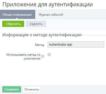Click the Метод field label
The image size is (106, 94).
(40, 45)
